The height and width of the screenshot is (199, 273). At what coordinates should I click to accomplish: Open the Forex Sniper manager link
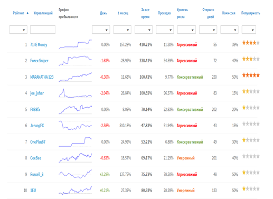(x=39, y=61)
